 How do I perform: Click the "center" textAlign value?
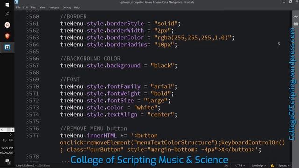point(161,114)
